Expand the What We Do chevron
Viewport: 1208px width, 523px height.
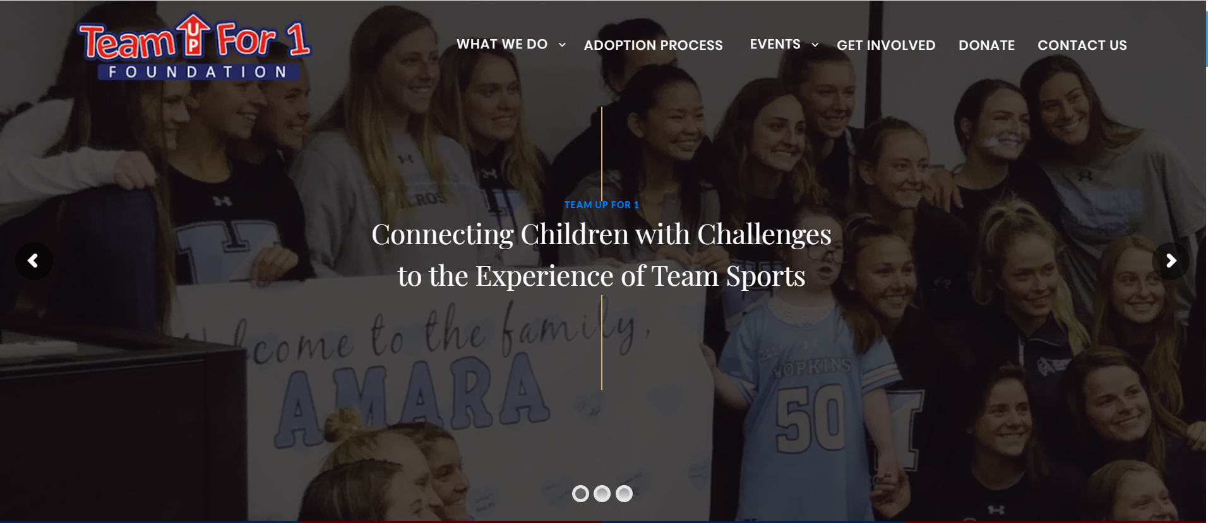[x=562, y=45]
